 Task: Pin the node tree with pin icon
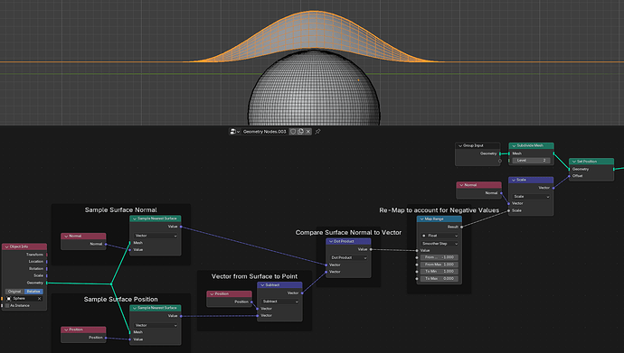(x=317, y=132)
